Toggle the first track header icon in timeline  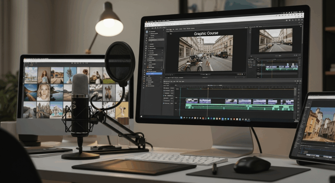point(165,88)
